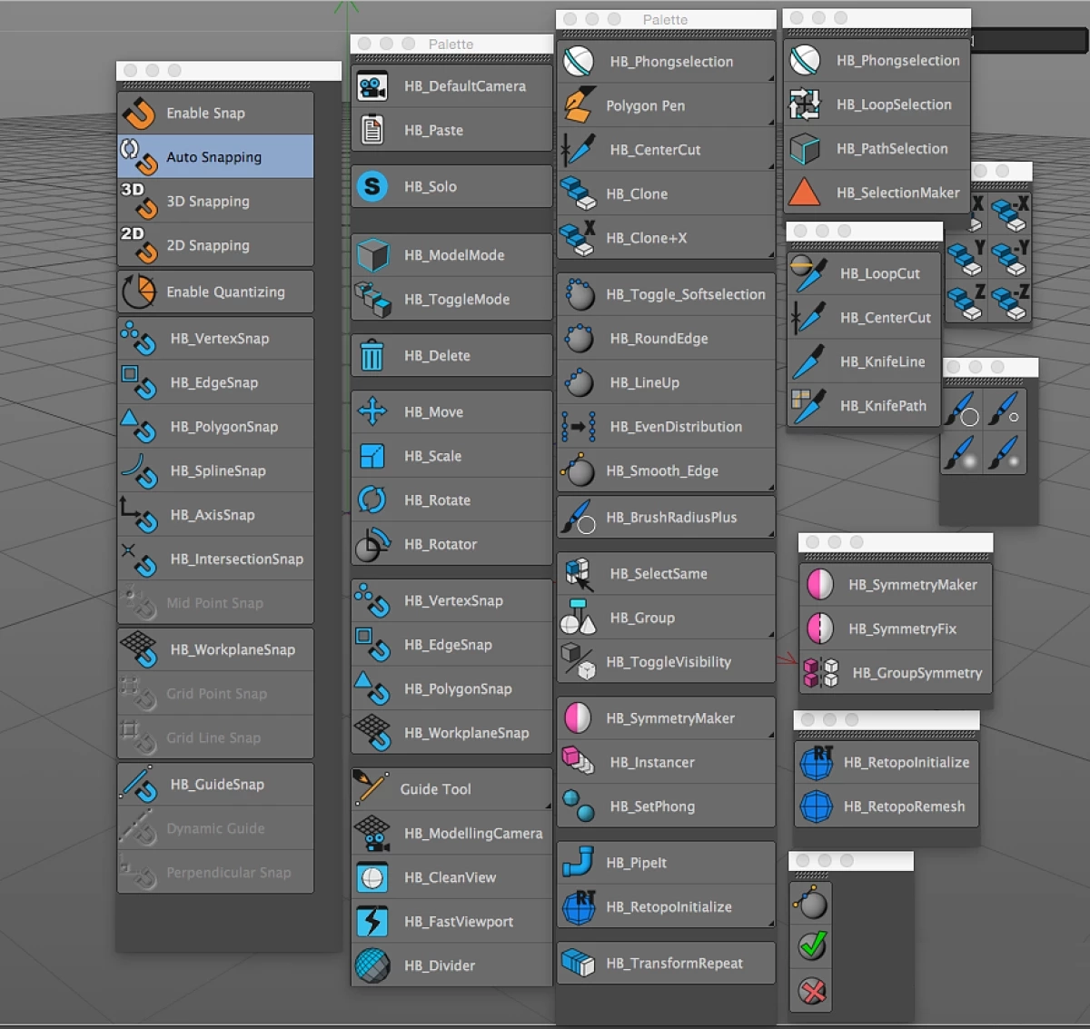The height and width of the screenshot is (1029, 1090).
Task: Click the HB_PipeIt pipe icon
Action: tap(578, 863)
